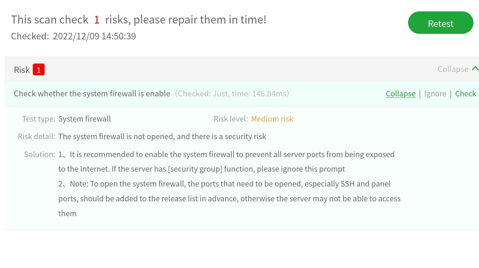Collapse the Risk section via gray Collapse text
Screen dimensions: 479x268
point(453,69)
